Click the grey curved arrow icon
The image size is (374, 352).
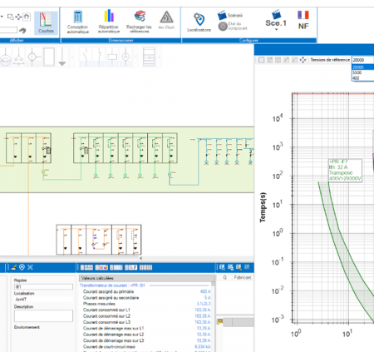[x=22, y=30]
